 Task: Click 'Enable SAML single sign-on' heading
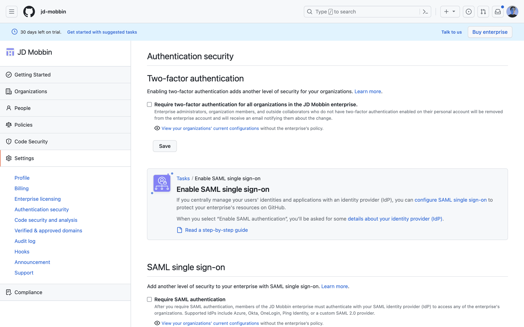223,189
